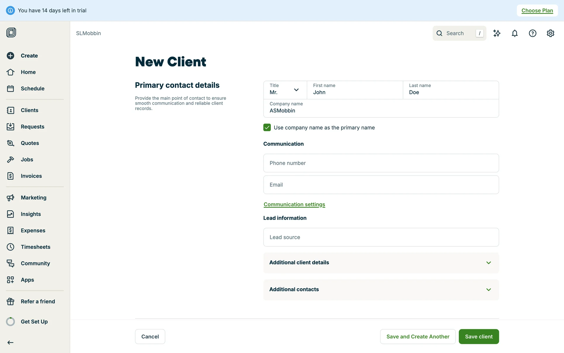Open the Invoices sidebar item
The image size is (564, 353).
[31, 176]
